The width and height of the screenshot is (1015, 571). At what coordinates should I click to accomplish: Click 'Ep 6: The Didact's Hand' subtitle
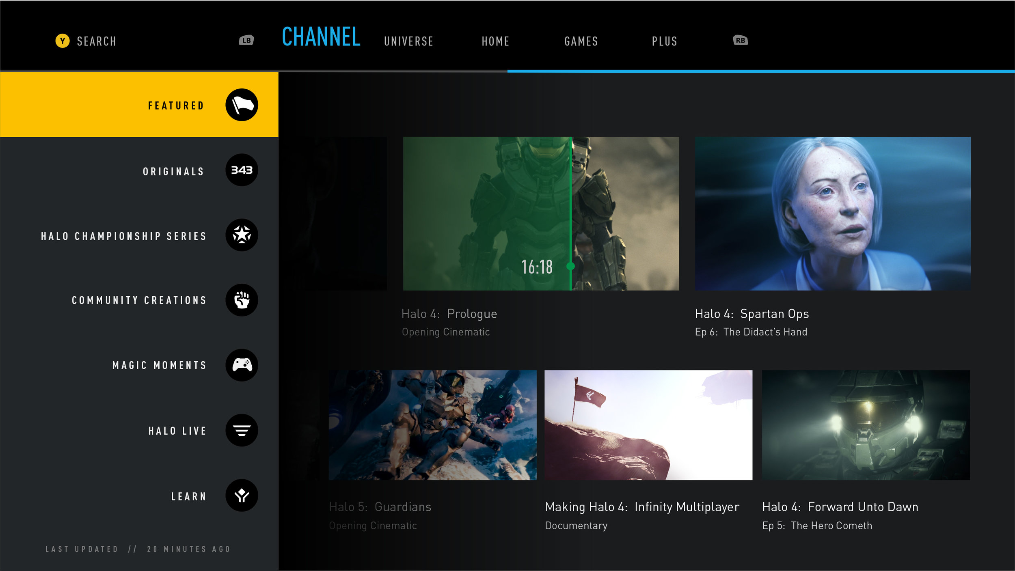(751, 332)
